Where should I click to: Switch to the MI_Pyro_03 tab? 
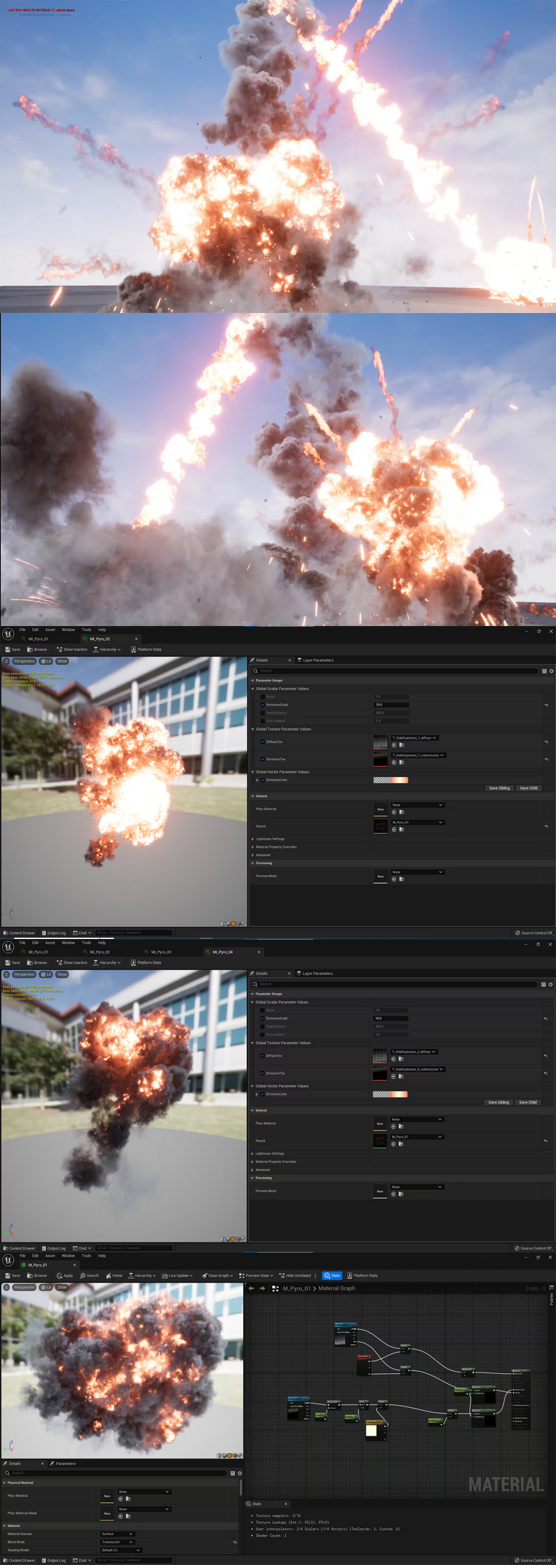click(161, 952)
